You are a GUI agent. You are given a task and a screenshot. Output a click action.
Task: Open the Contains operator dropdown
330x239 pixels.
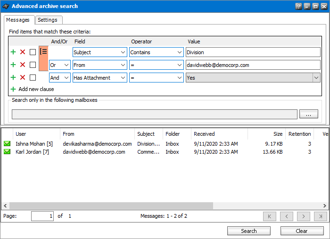click(180, 52)
